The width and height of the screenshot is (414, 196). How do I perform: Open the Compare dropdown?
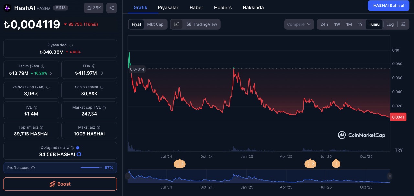[299, 24]
